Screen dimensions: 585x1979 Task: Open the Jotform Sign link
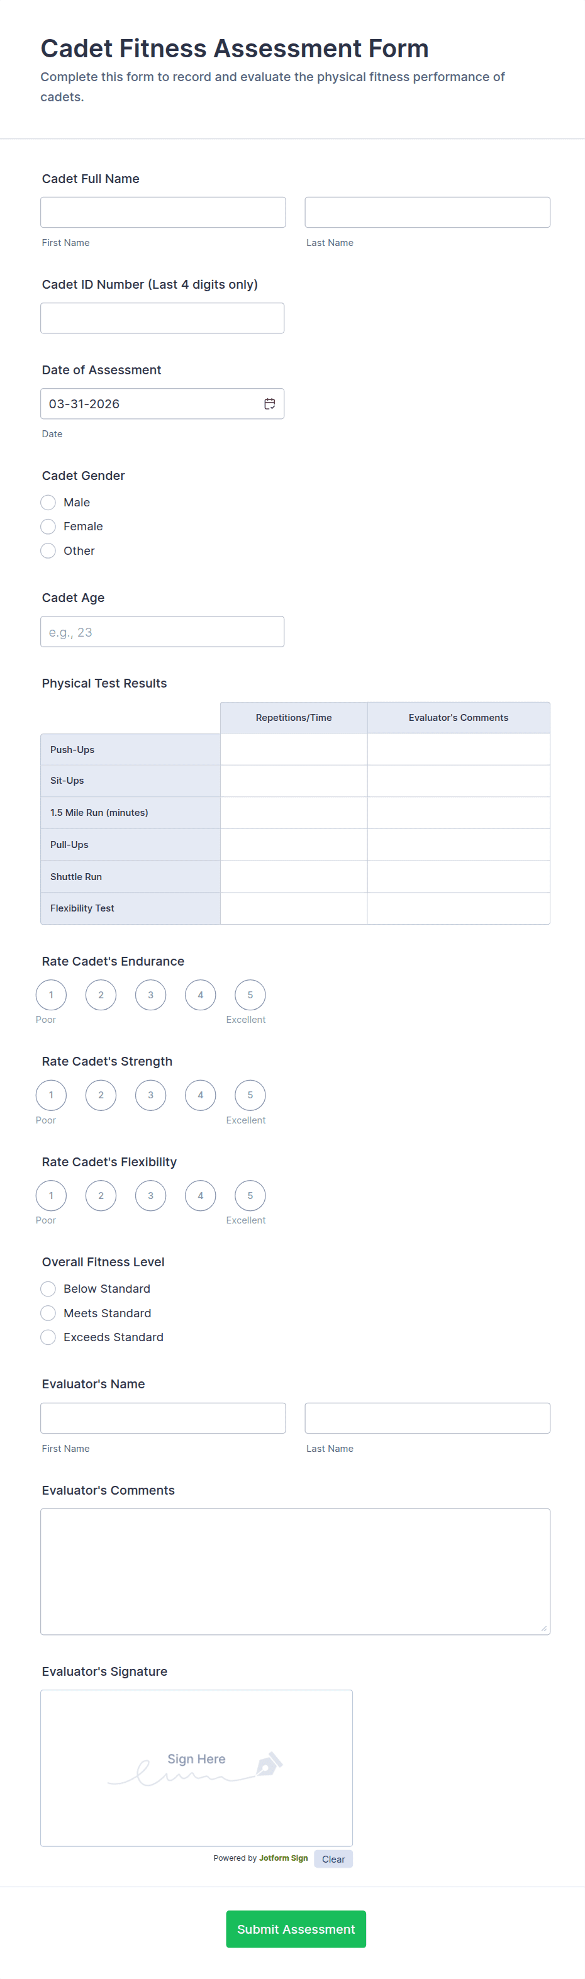pos(282,1858)
